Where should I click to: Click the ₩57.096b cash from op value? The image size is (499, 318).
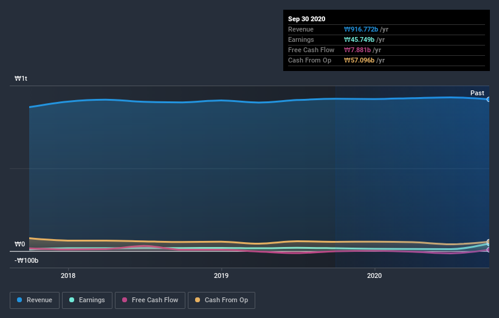click(x=359, y=60)
